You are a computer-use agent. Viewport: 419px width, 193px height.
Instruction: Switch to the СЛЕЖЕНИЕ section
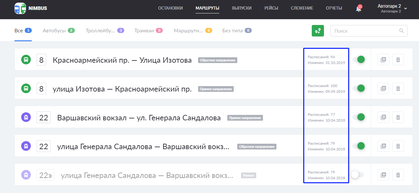click(x=302, y=8)
